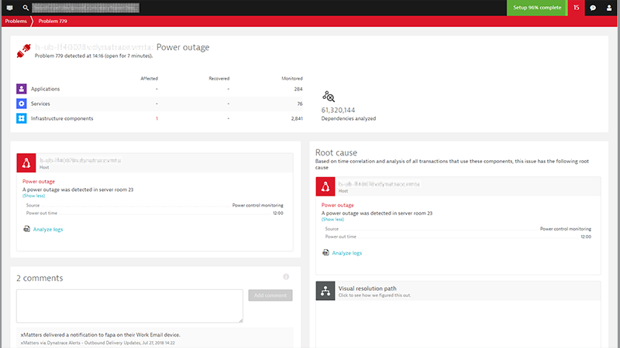The image size is (620, 348).
Task: Click the Infrastructure components icon
Action: click(22, 118)
